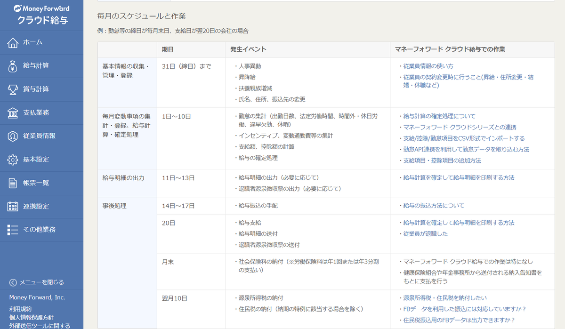Open 帳票一覧 in the sidebar
This screenshot has height=329, width=565.
(x=41, y=183)
